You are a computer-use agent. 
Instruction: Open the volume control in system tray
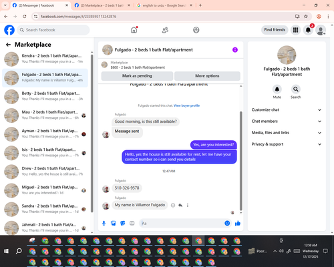point(281,251)
